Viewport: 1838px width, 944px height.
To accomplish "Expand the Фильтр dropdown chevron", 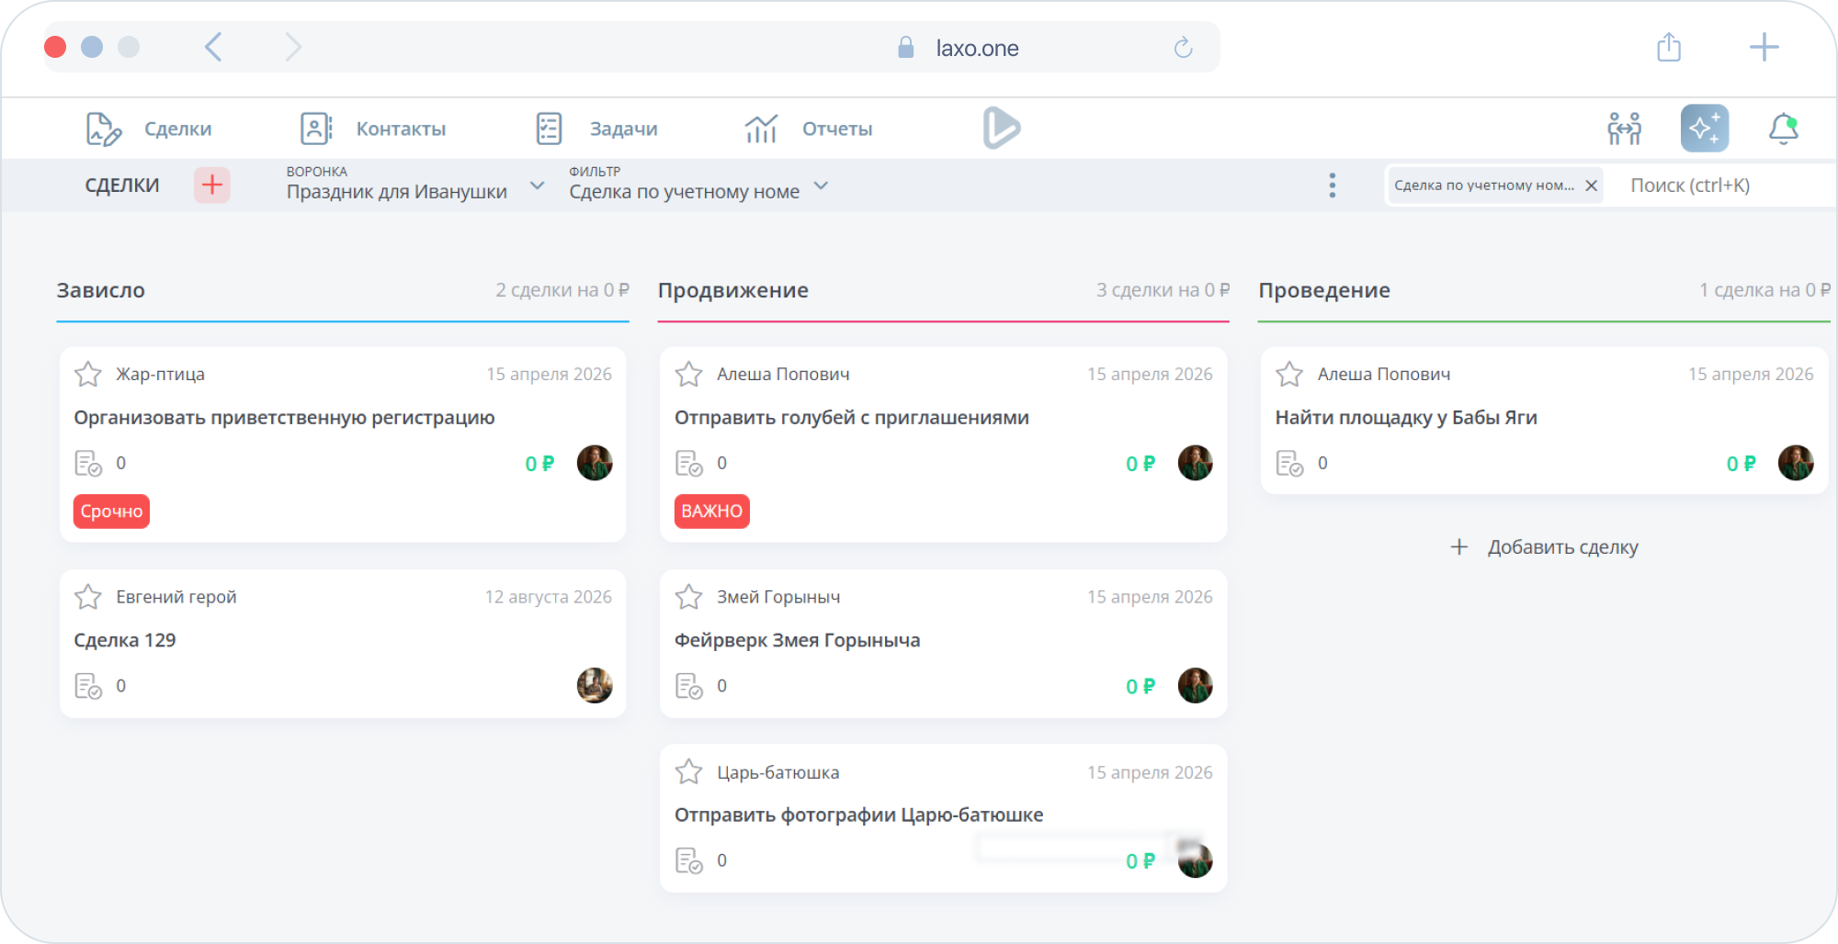I will [x=822, y=185].
